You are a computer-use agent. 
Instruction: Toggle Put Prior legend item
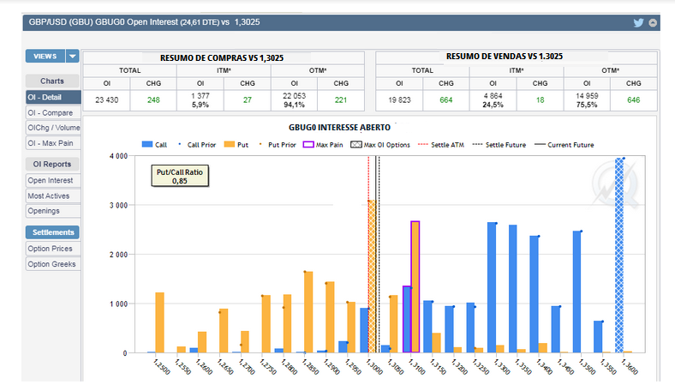[x=278, y=145]
